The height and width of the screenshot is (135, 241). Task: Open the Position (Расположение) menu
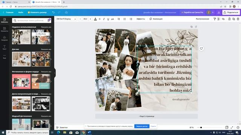pos(203,19)
